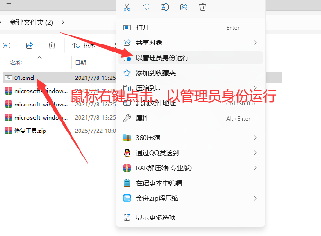
Task: Select 在记事本中编辑 menu entry
Action: (190, 183)
